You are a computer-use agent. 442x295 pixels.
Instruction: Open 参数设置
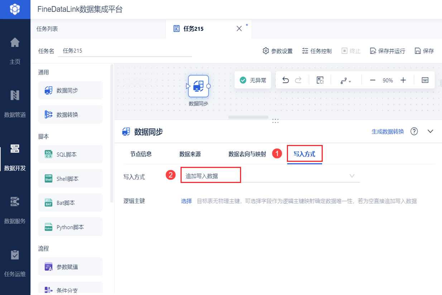click(278, 51)
